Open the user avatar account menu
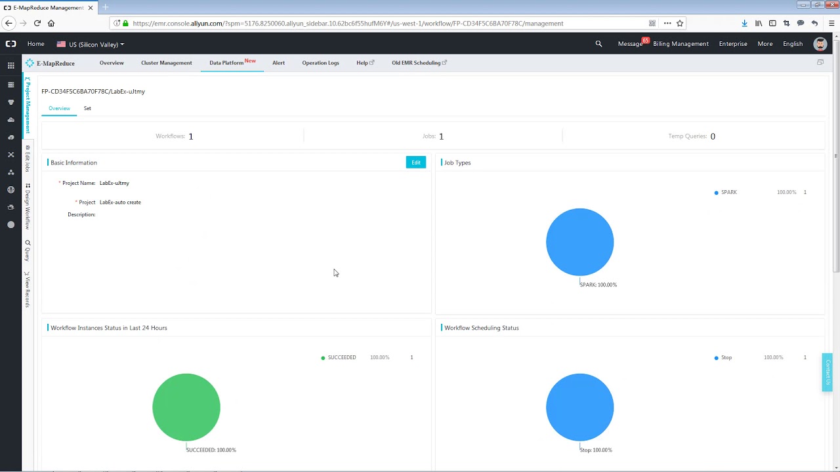The image size is (840, 472). pos(820,44)
